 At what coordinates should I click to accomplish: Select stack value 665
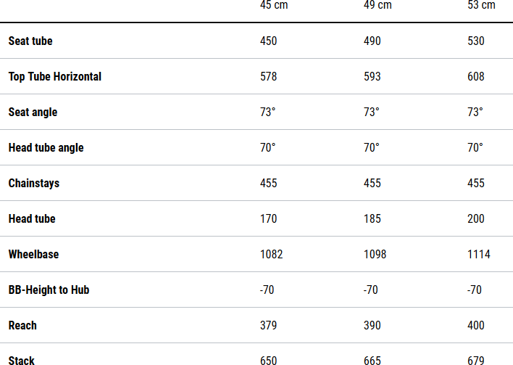coord(372,360)
